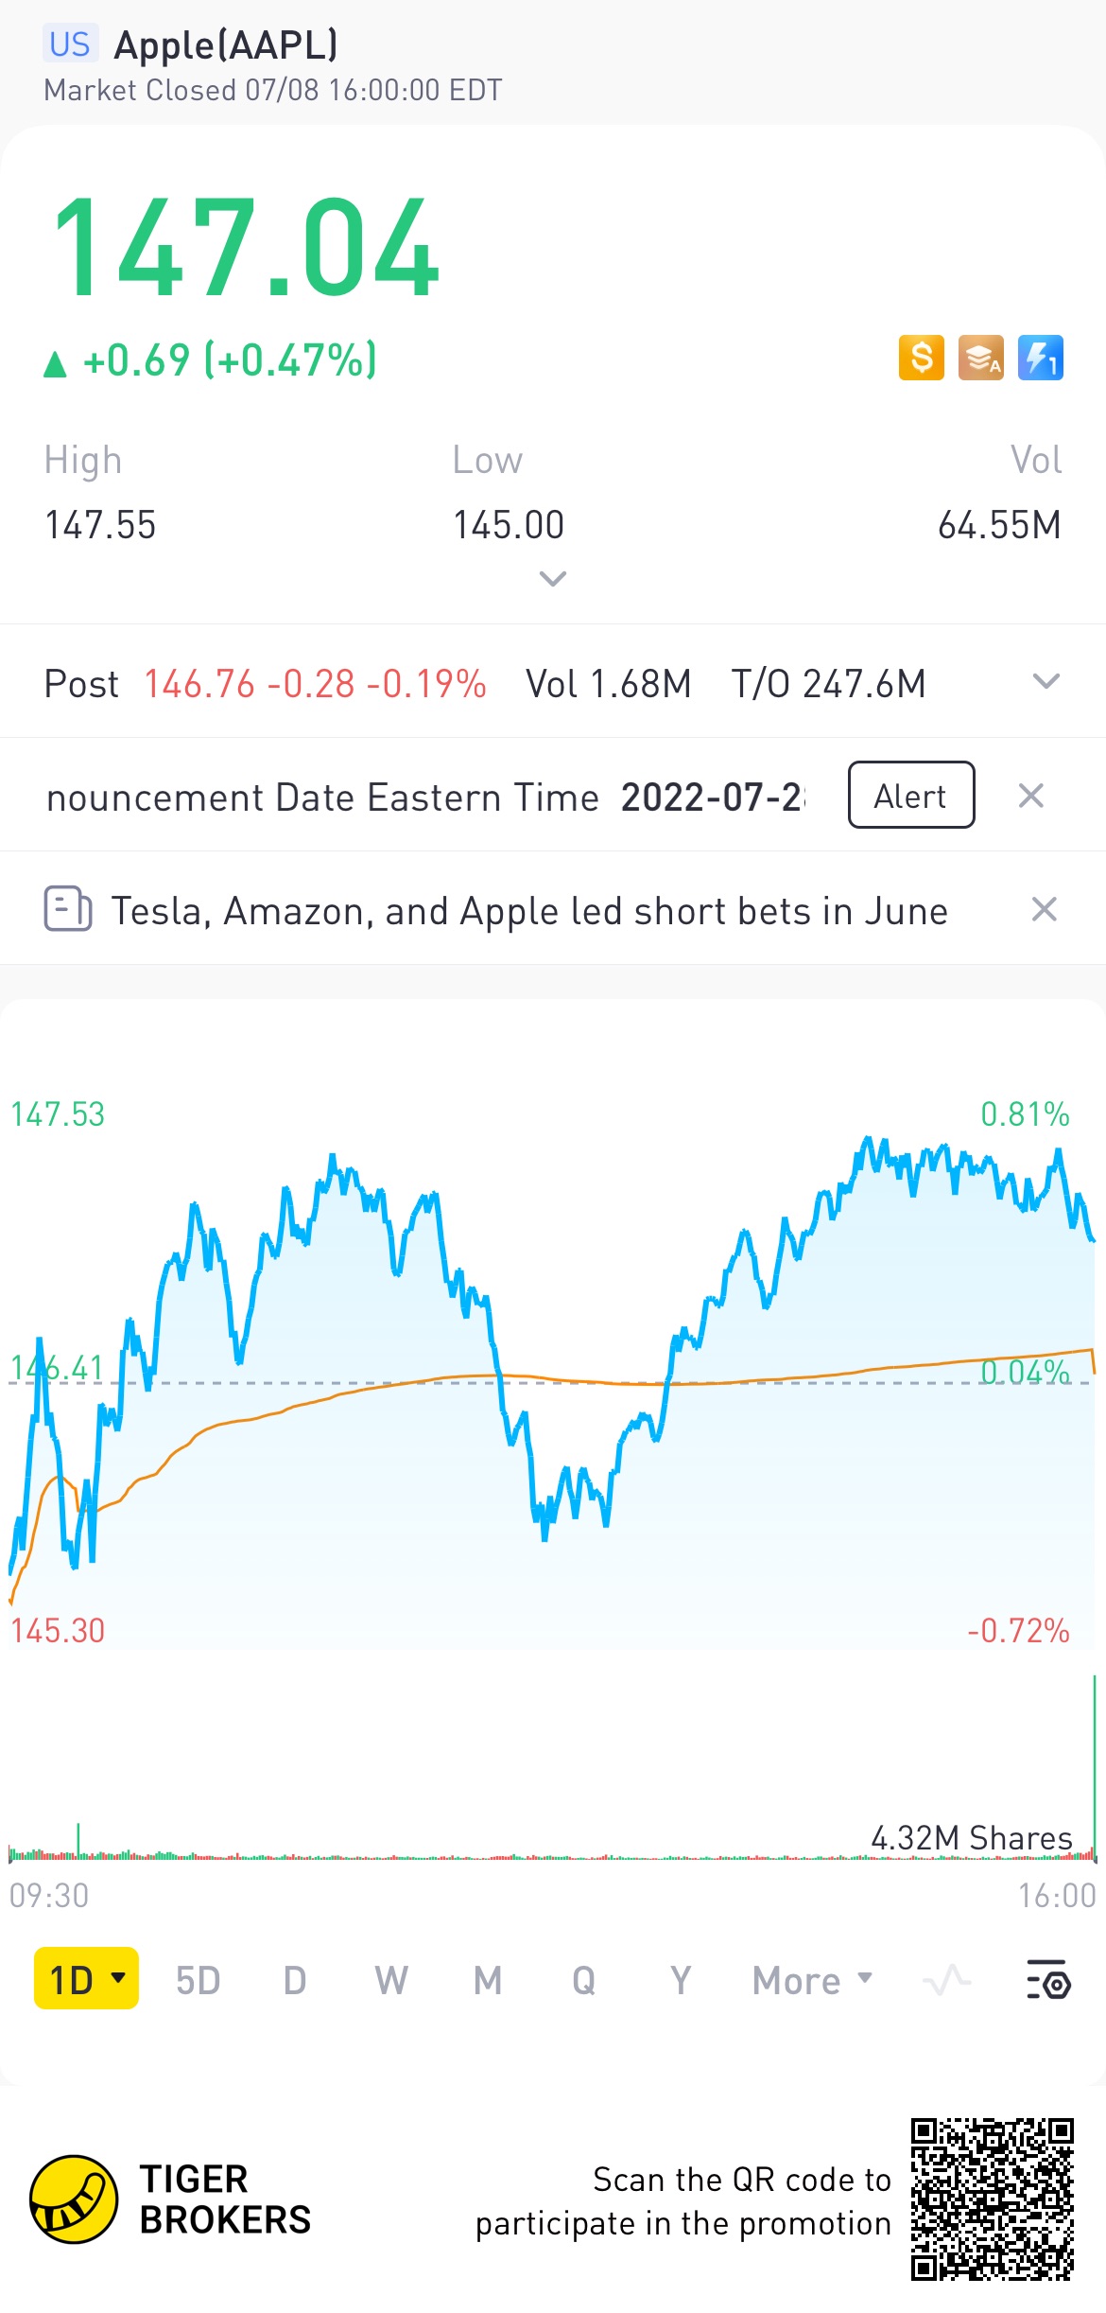This screenshot has width=1106, height=2313.
Task: Tap the news article icon beside Tesla headline
Action: click(68, 909)
